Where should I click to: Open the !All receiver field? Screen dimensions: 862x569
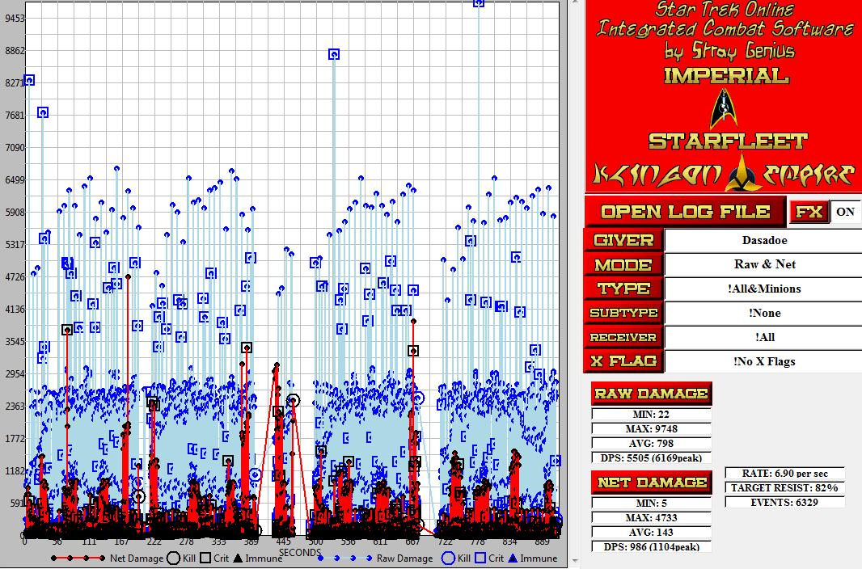(x=764, y=337)
